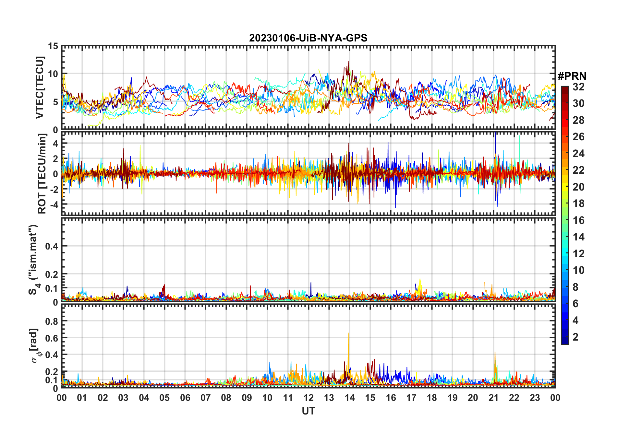Screen dimensions: 617x431
Task: Click x-axis hour tick label 18
Action: point(432,398)
